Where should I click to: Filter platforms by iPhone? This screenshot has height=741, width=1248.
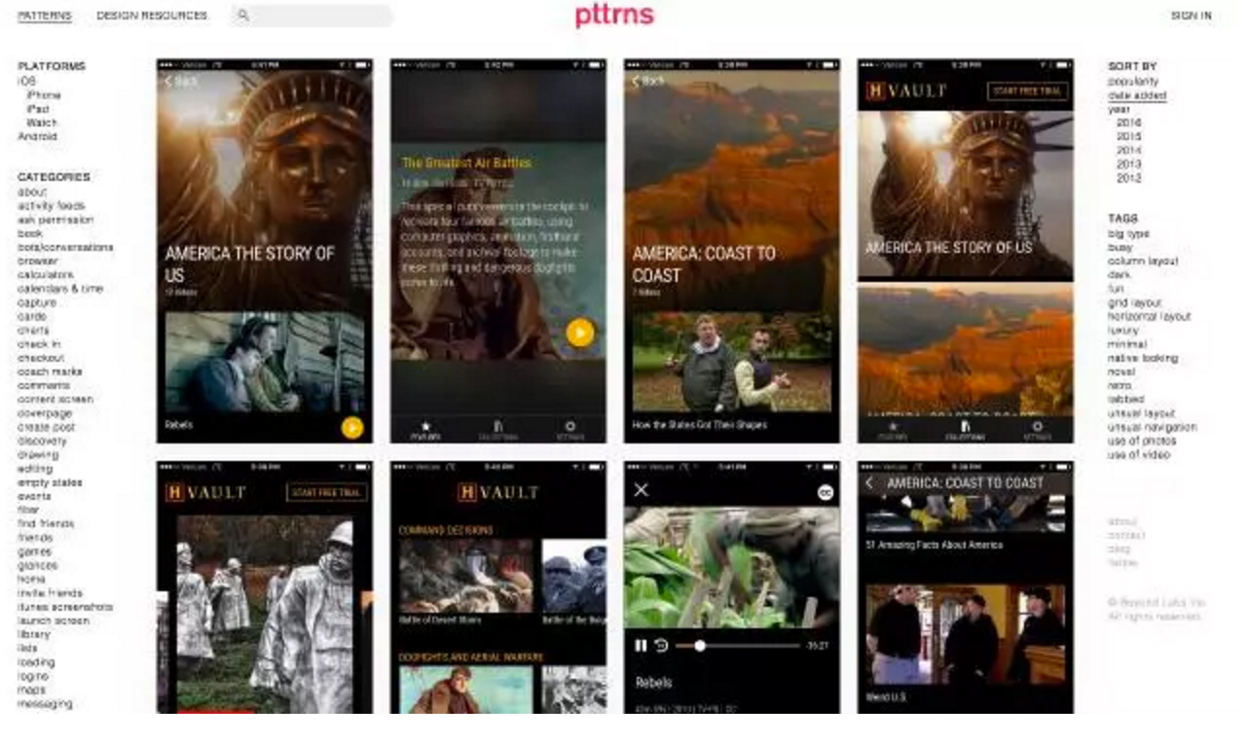point(44,95)
